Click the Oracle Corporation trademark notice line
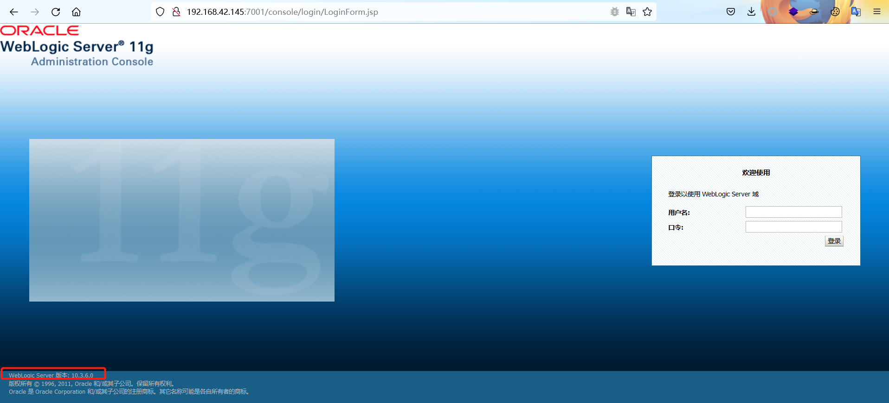 (129, 392)
